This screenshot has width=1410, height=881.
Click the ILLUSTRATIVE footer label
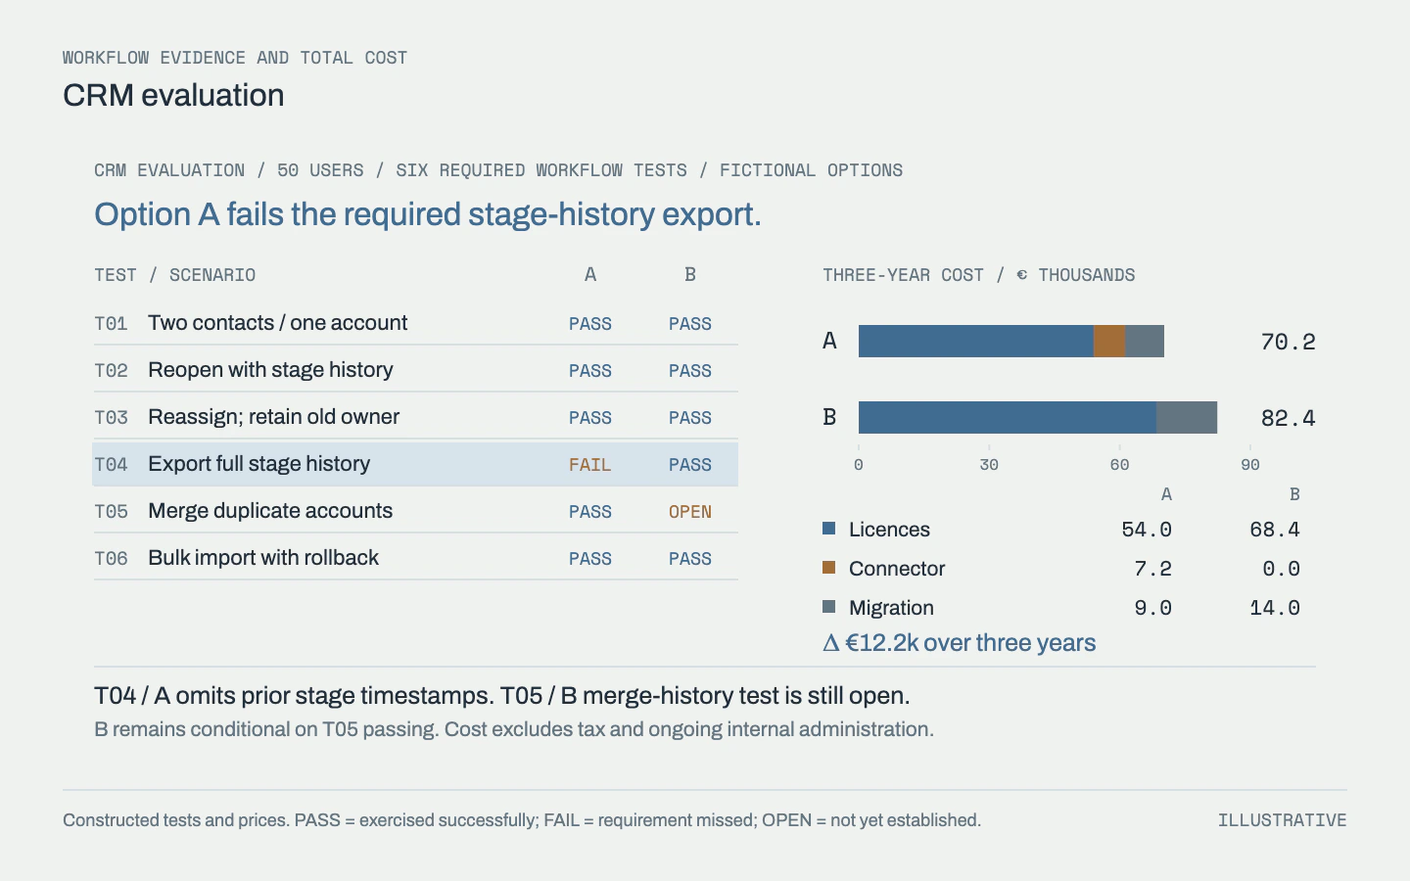[1283, 820]
